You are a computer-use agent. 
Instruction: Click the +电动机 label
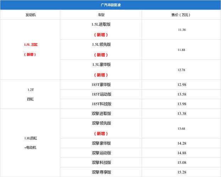[30, 148]
